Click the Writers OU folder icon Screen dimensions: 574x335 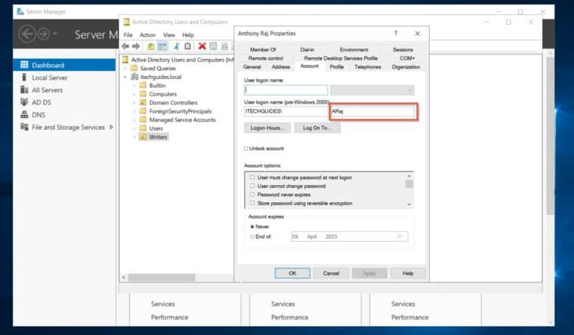coord(143,137)
